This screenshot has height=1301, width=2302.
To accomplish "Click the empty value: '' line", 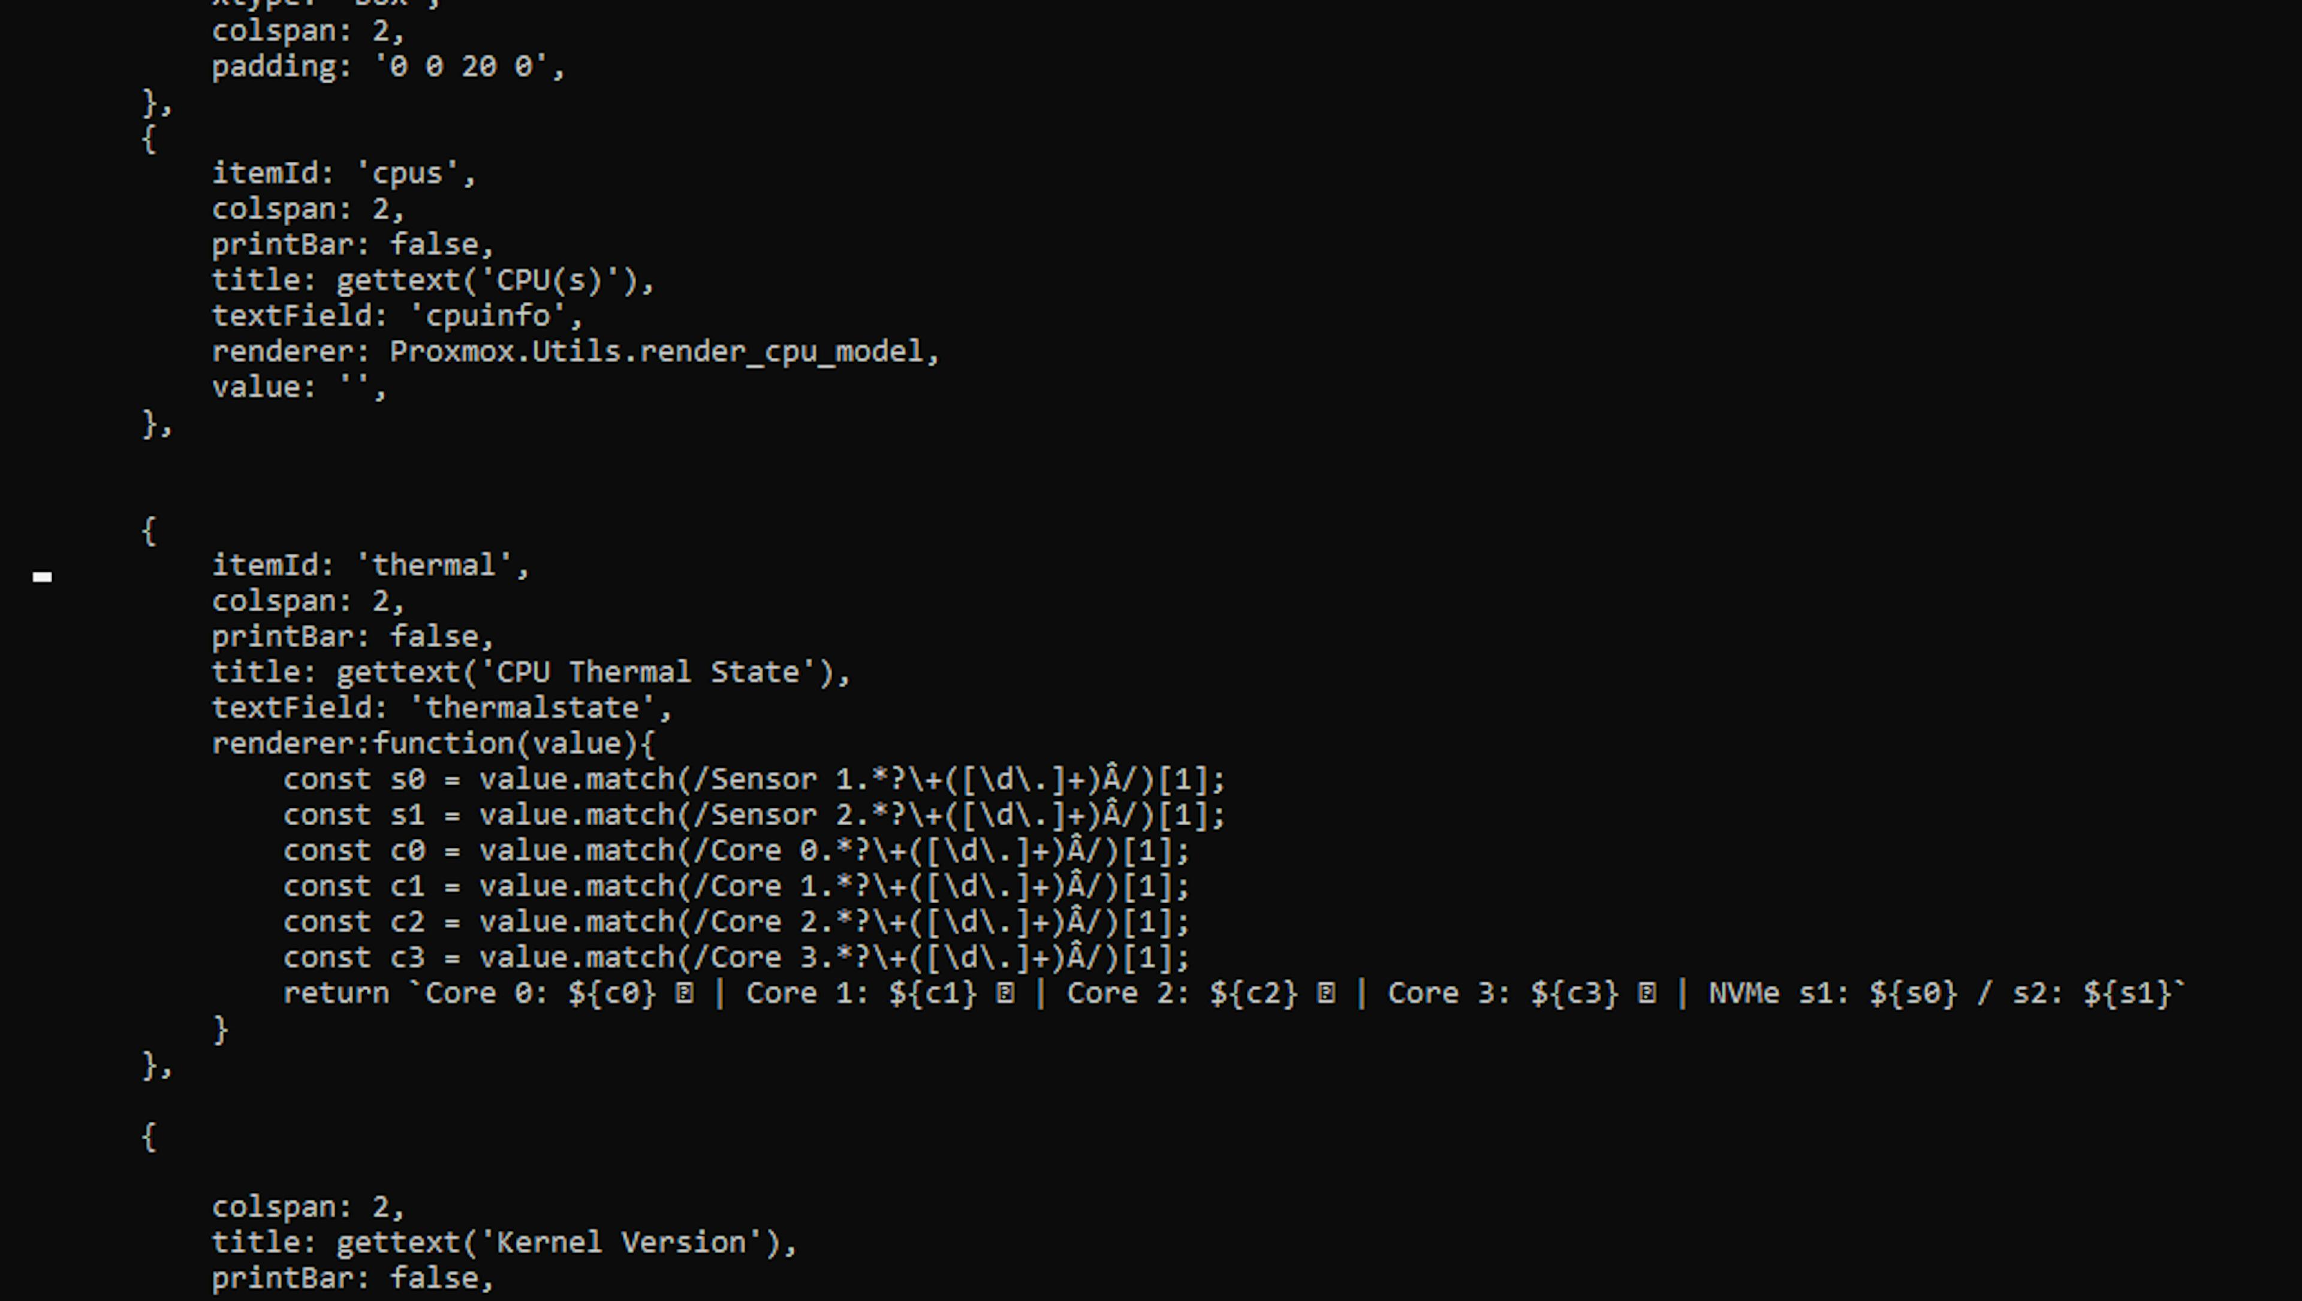I will [299, 388].
